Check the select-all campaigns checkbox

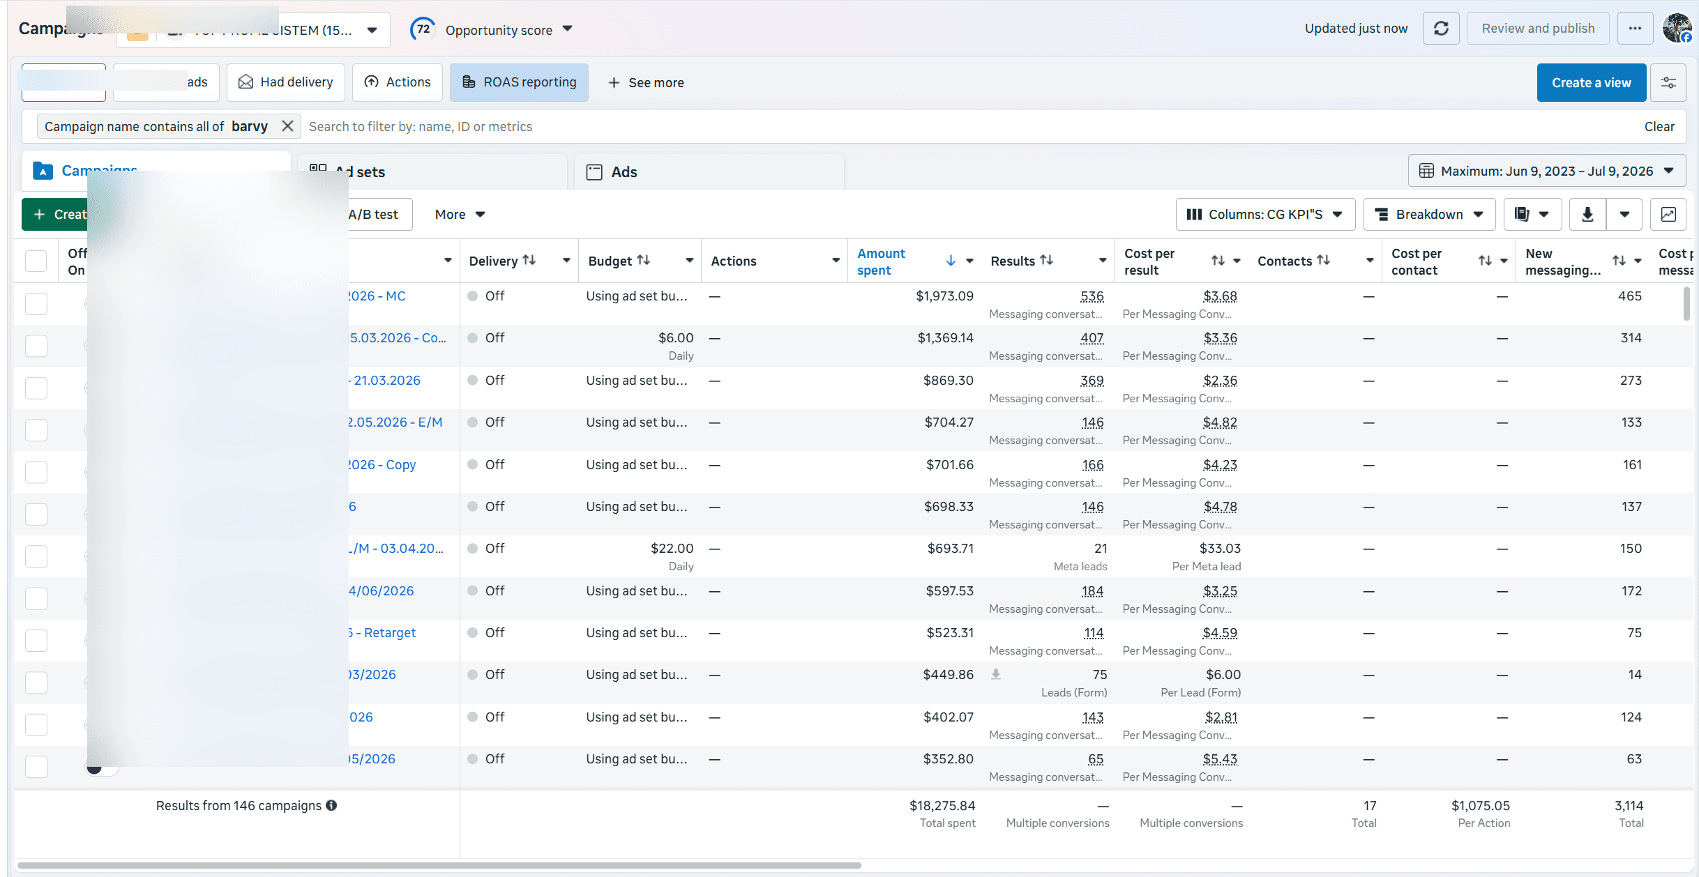[x=36, y=261]
